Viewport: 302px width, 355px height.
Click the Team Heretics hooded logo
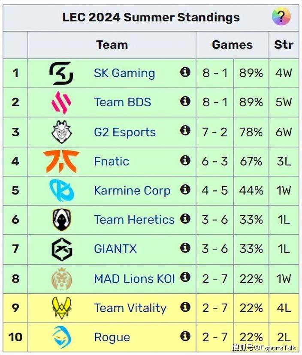tap(61, 220)
